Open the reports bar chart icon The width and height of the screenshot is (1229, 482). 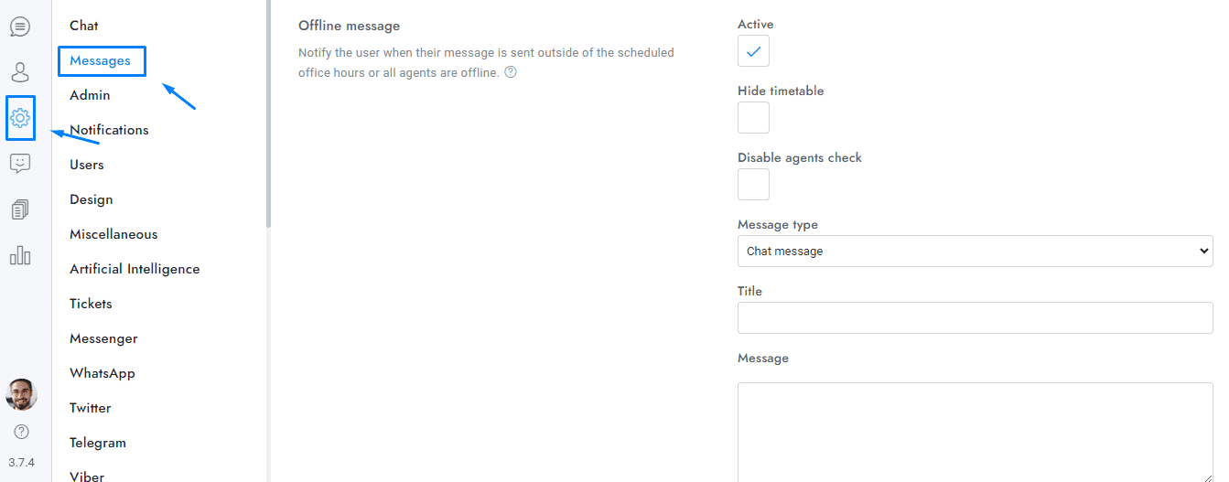point(20,255)
